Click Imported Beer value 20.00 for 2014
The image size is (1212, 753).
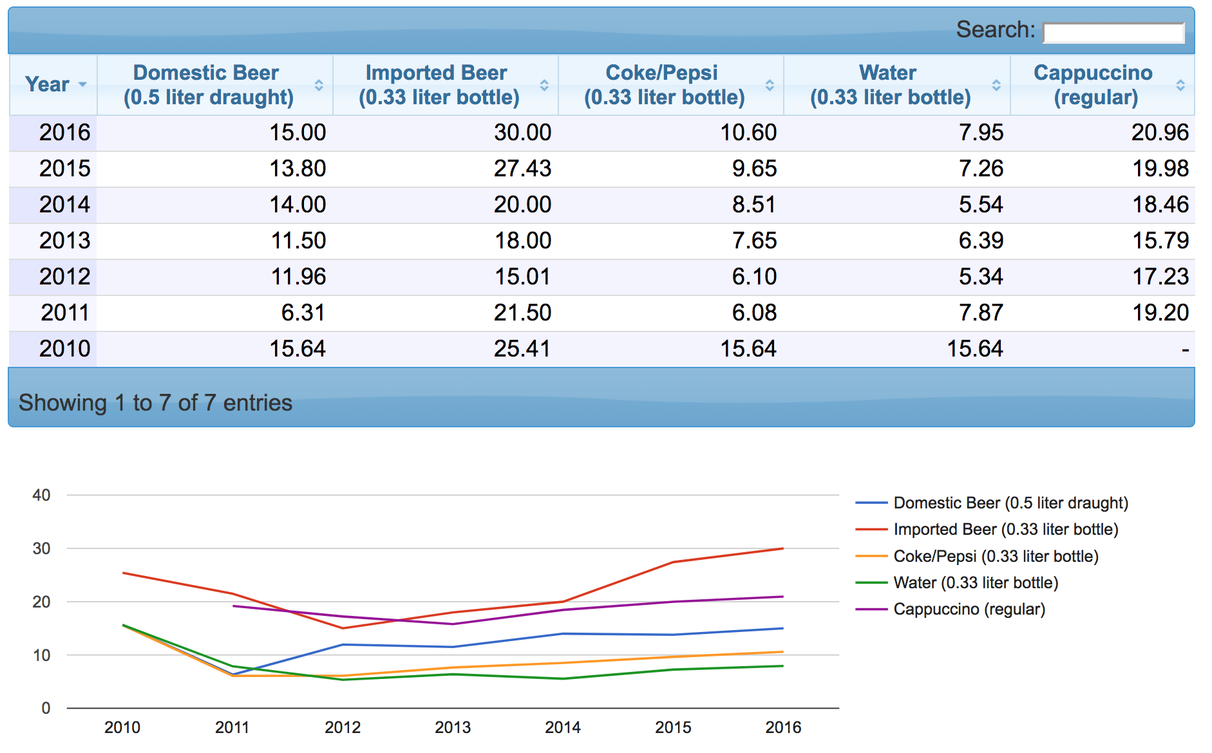coord(523,205)
